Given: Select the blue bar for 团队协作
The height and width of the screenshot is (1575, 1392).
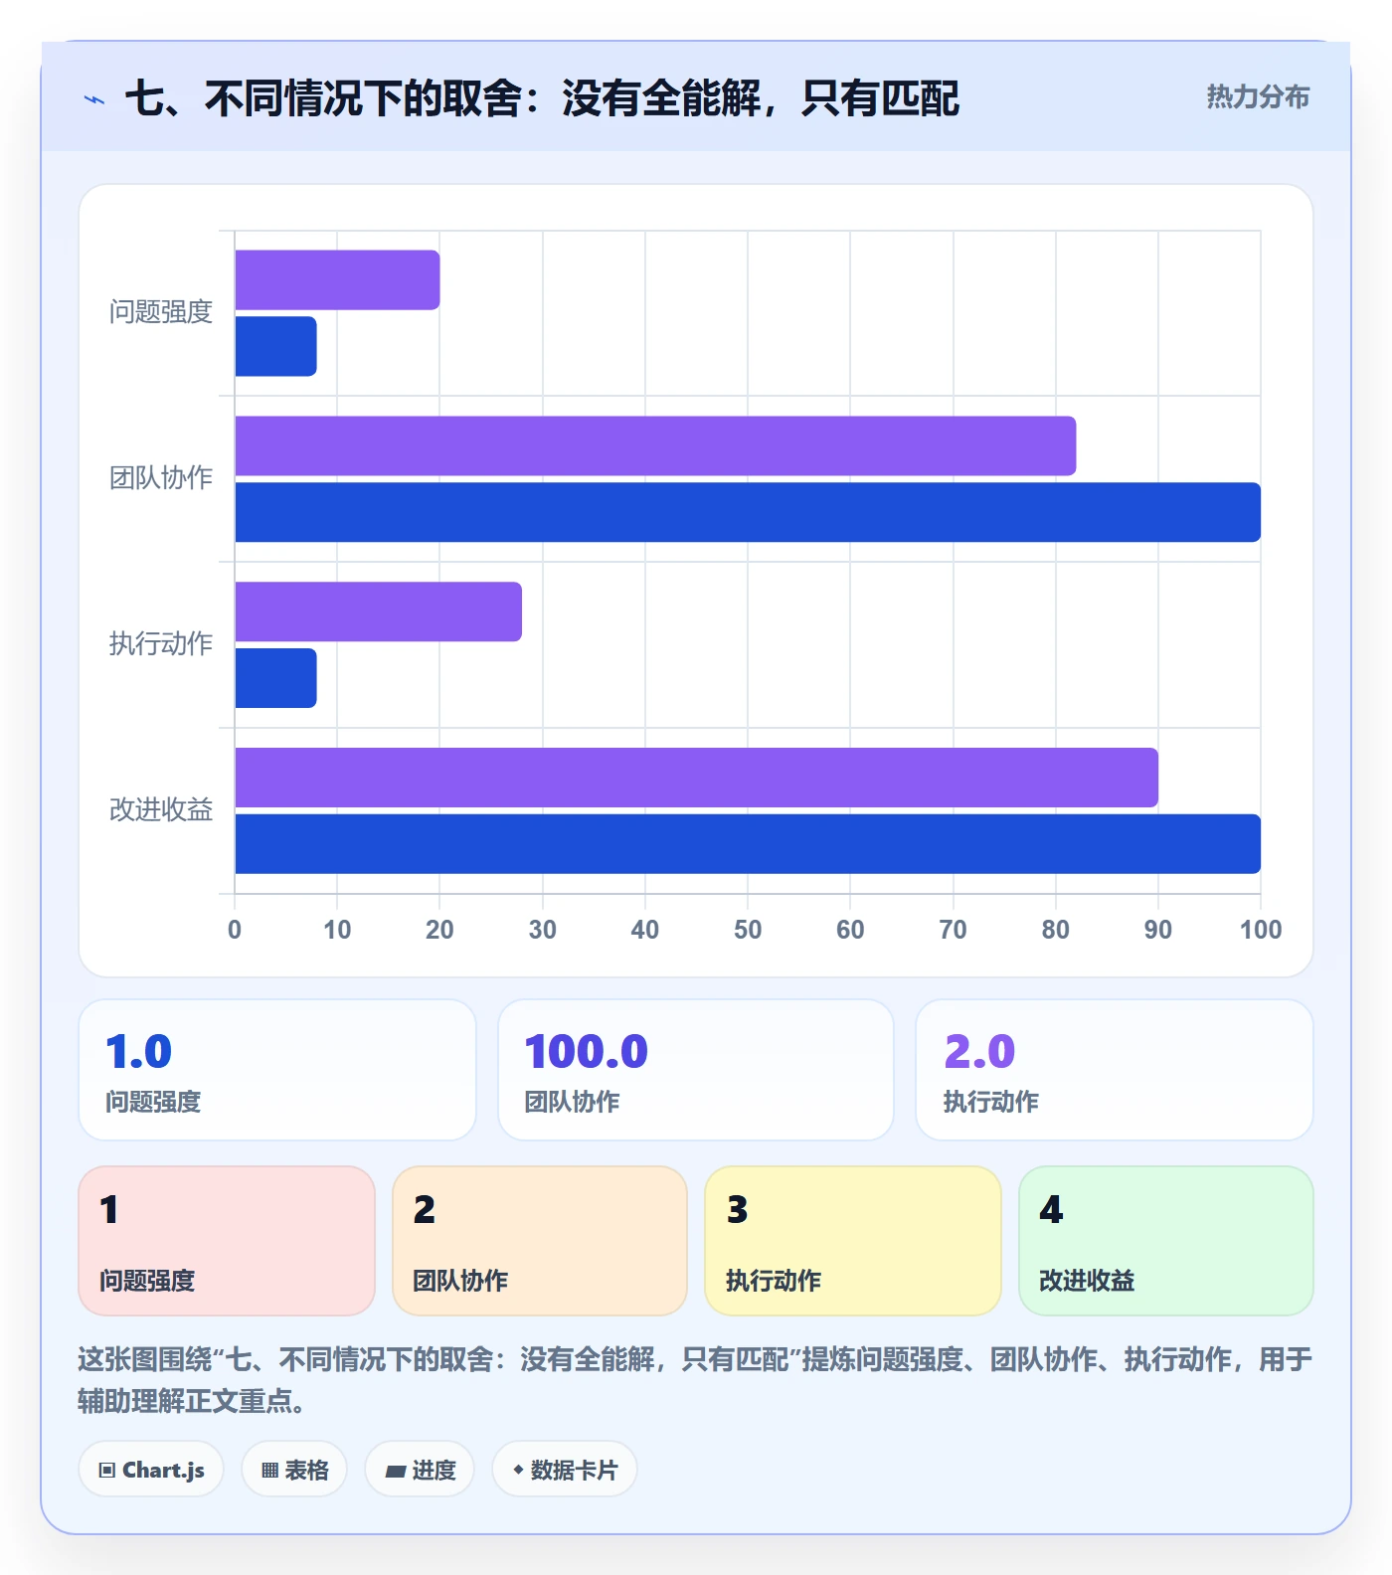Looking at the screenshot, I should click(x=748, y=512).
